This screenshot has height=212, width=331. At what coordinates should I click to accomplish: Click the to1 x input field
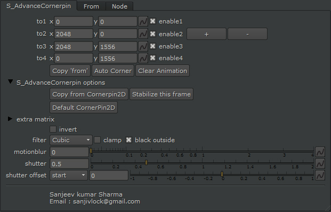coord(74,21)
